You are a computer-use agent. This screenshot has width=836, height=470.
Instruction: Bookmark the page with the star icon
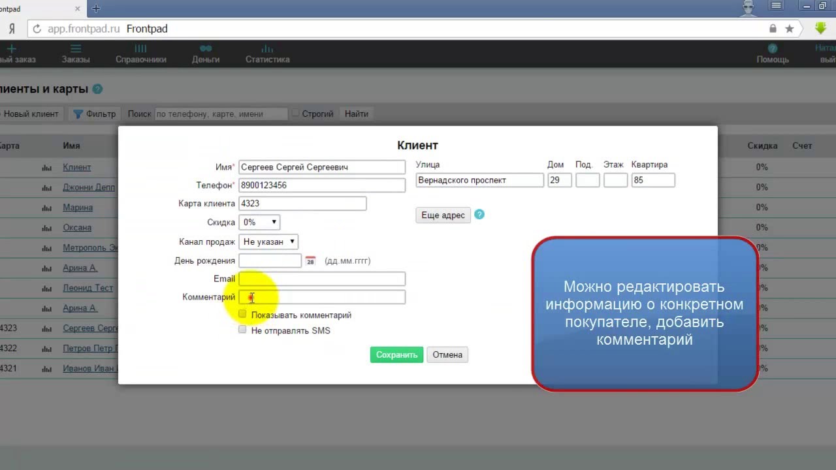(x=790, y=29)
